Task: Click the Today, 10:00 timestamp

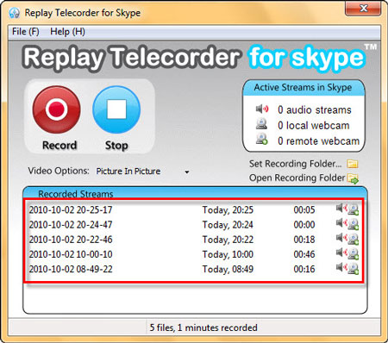Action: pos(228,254)
